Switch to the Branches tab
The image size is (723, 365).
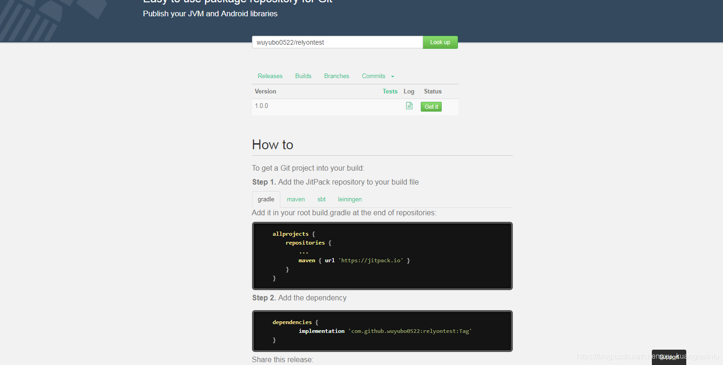click(x=337, y=76)
